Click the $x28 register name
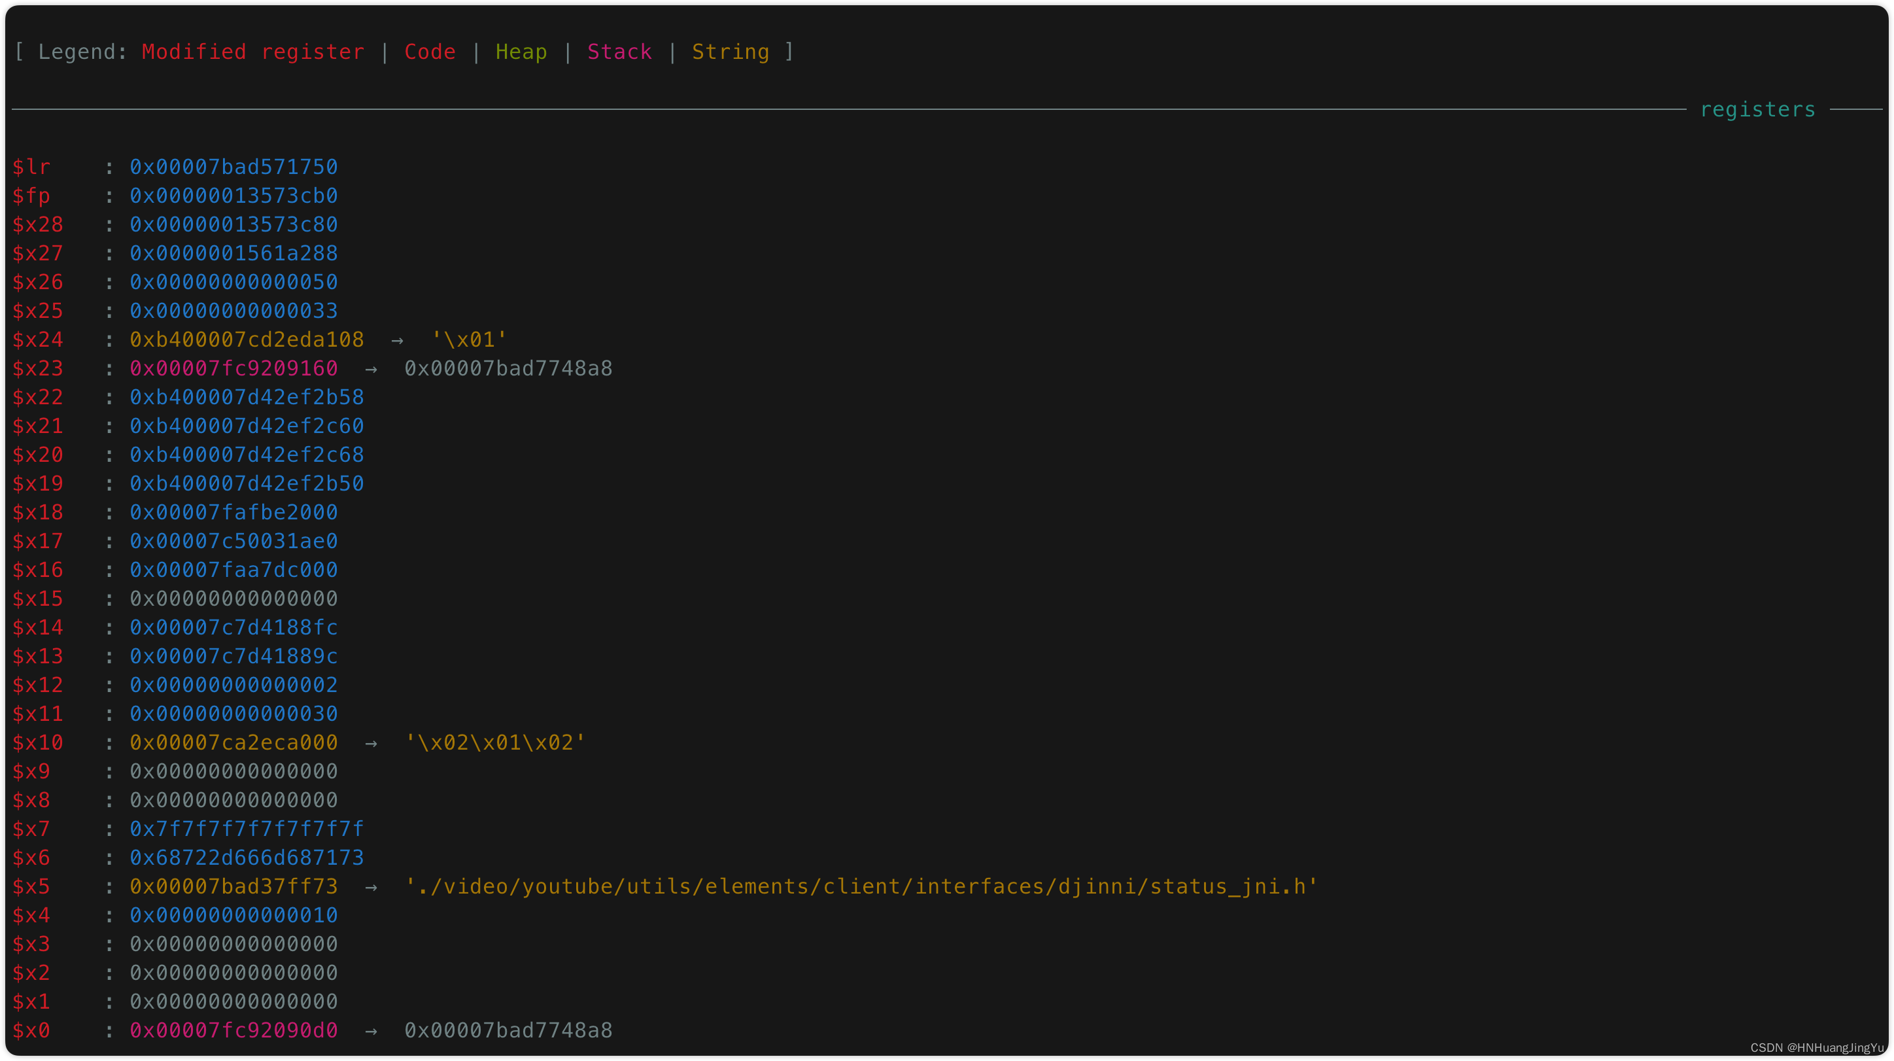This screenshot has width=1894, height=1061. pos(37,224)
